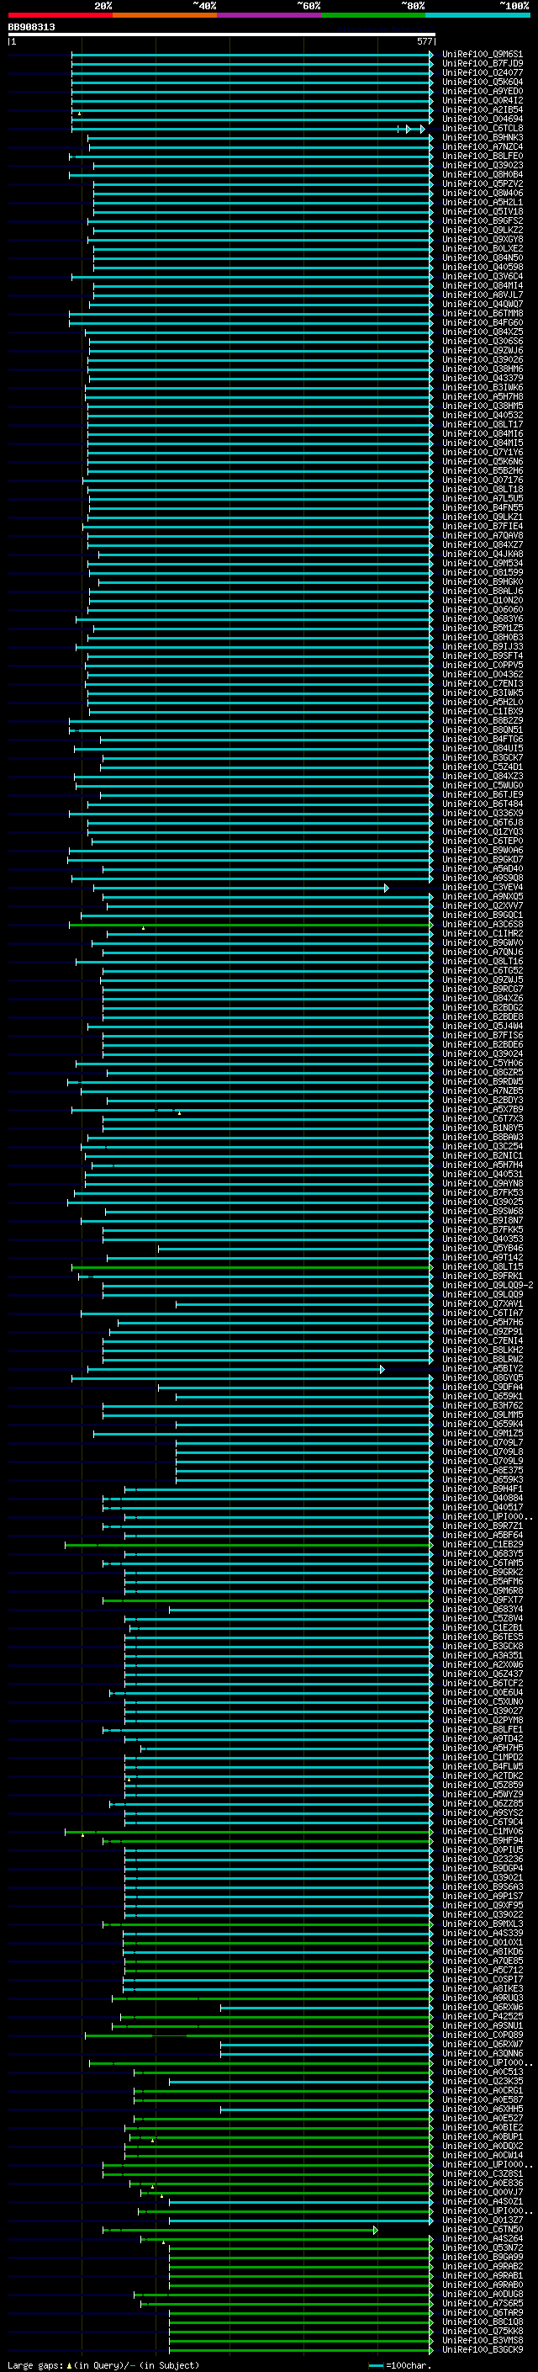
Task: Select the UniRef100_Q9LMM5 label
Action: pos(482,1415)
